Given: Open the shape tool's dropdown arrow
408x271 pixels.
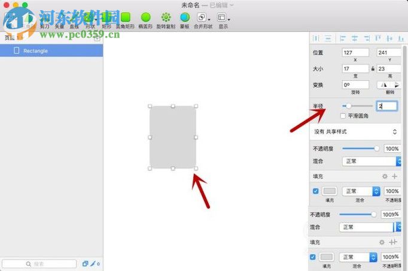Looking at the screenshot, I should [x=96, y=19].
